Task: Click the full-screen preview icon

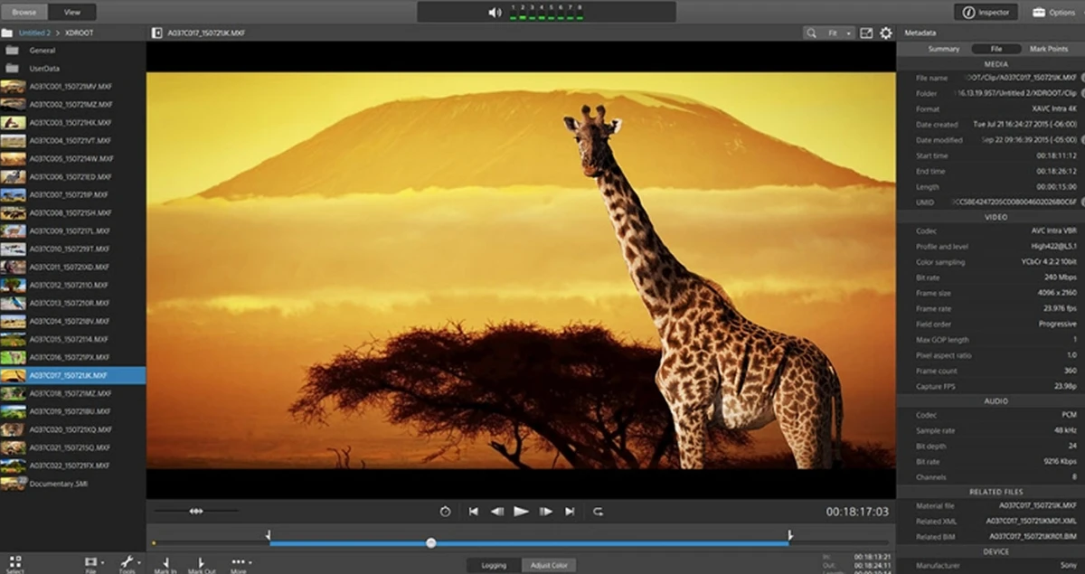Action: click(x=866, y=33)
